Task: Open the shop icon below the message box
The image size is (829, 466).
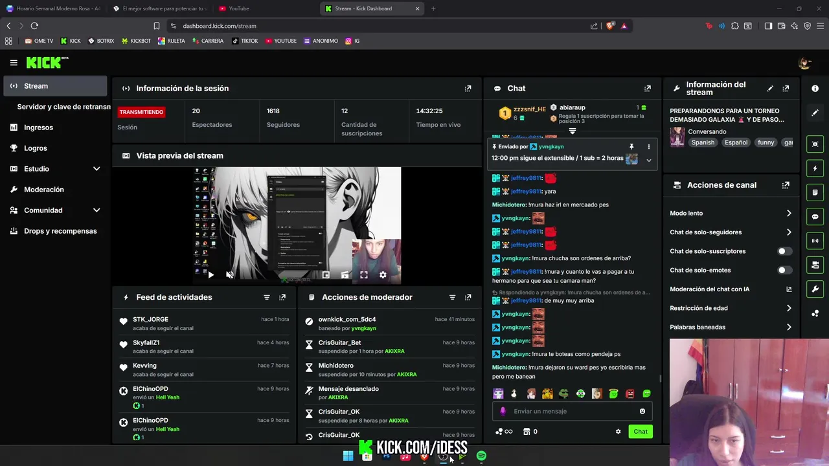Action: click(x=527, y=432)
